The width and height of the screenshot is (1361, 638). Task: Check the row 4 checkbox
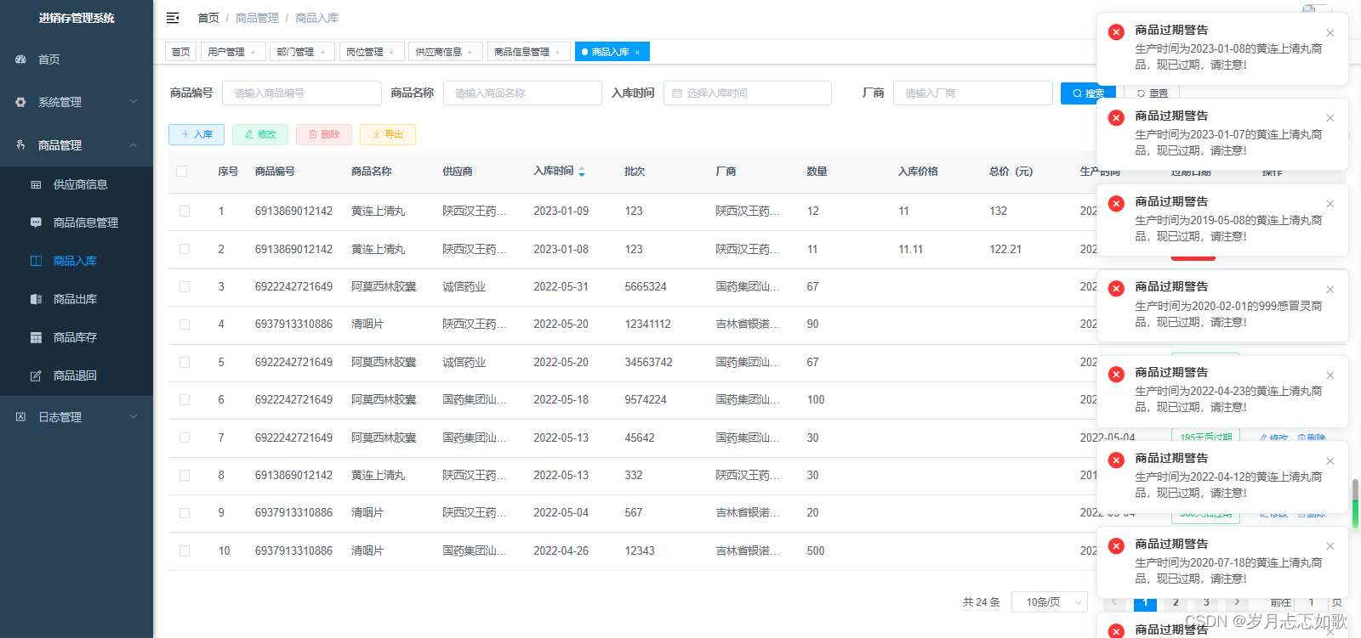click(x=185, y=325)
